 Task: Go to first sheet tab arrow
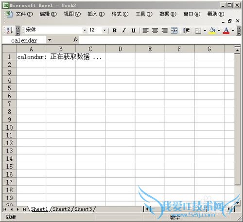(x=5, y=209)
